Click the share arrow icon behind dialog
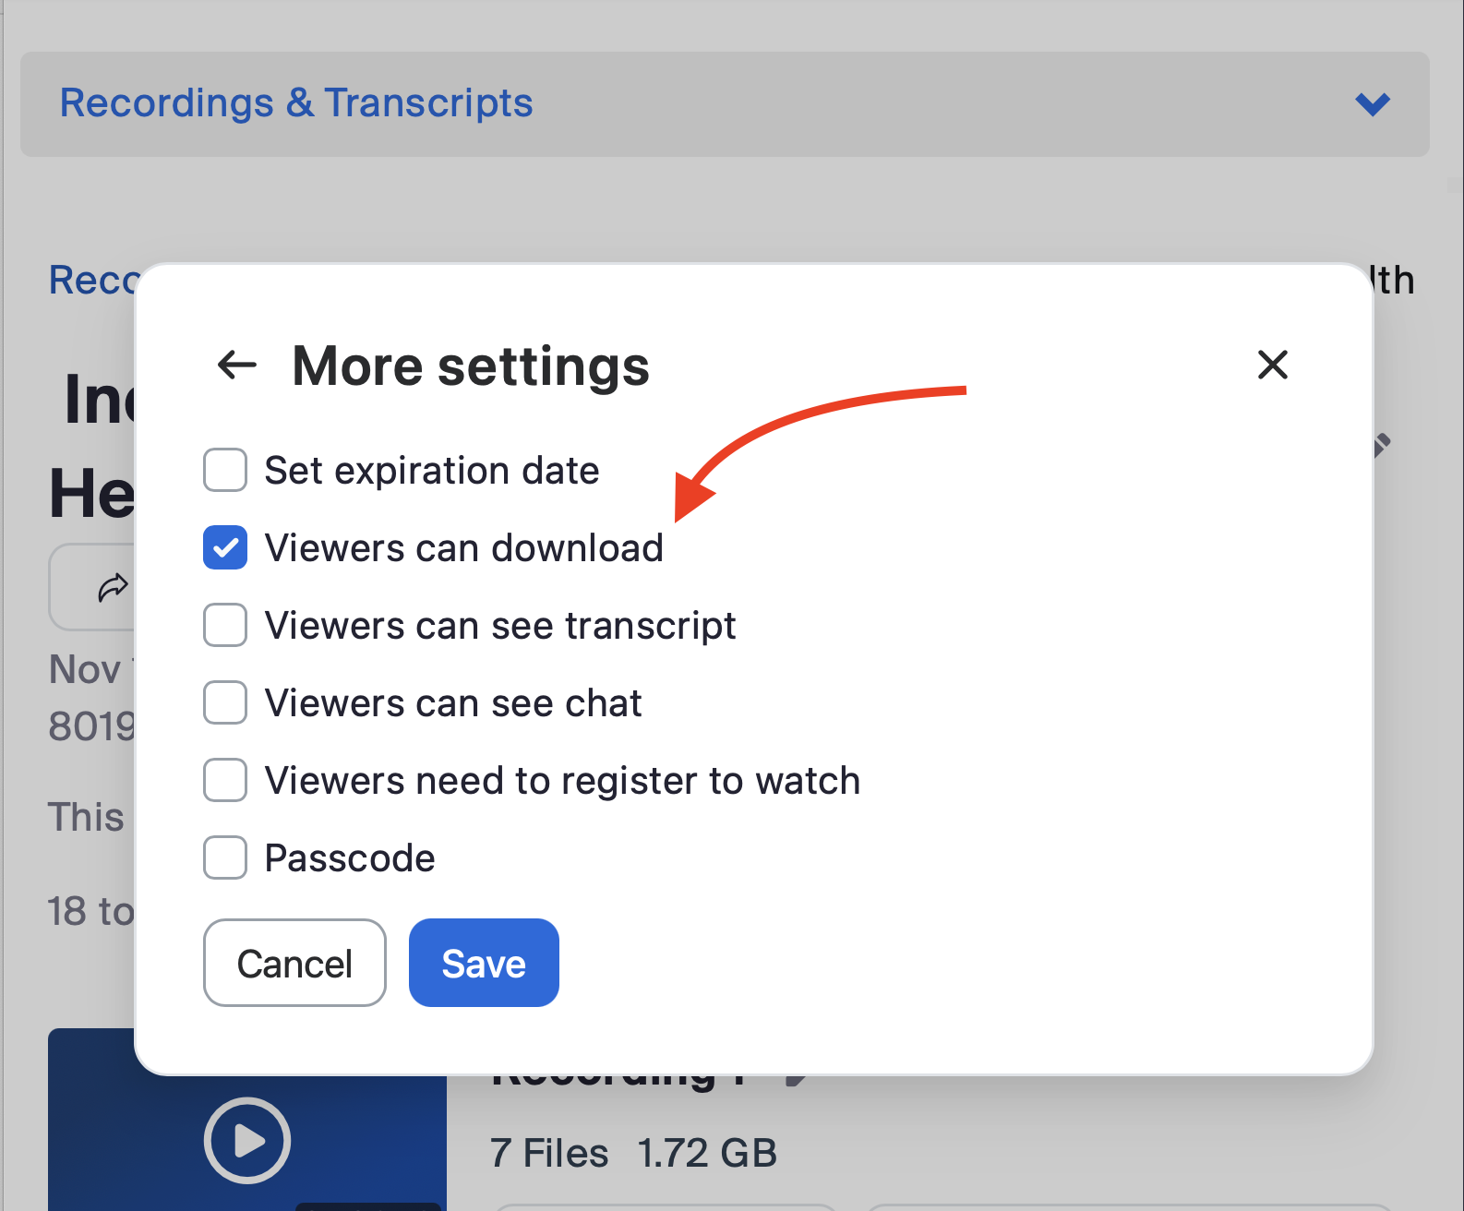Image resolution: width=1464 pixels, height=1211 pixels. [113, 587]
